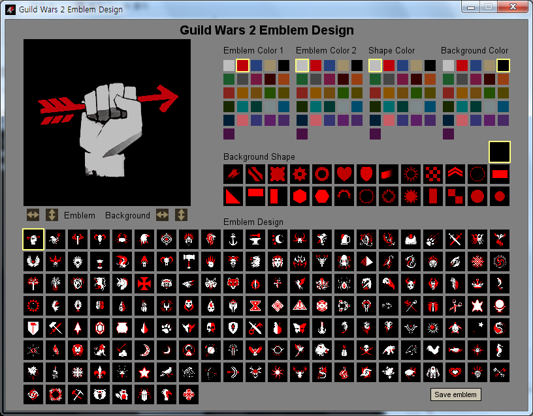Flip the background horizontally
The width and height of the screenshot is (533, 416).
(x=163, y=215)
